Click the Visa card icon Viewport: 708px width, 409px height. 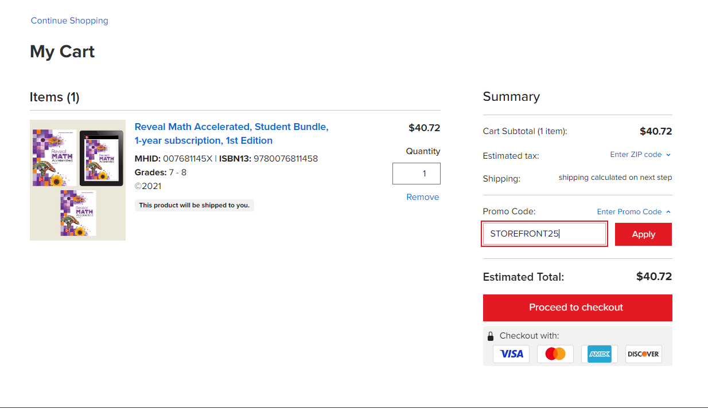pos(511,354)
